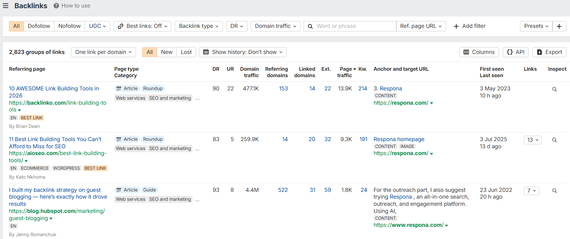This screenshot has height=239, width=570.
Task: Open the hamburger navigation menu
Action: pyautogui.click(x=6, y=6)
